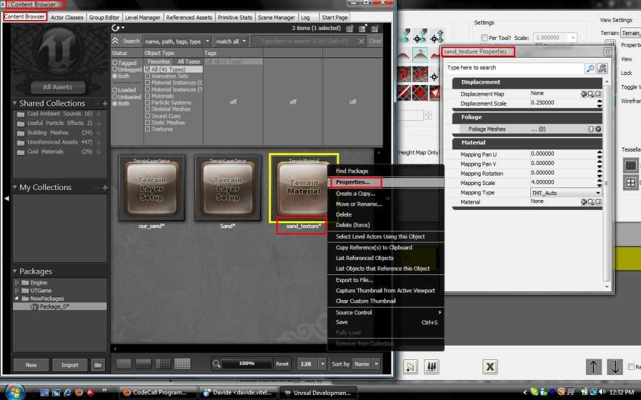
Task: Switch to first thumbnail layout icon
Action: click(x=124, y=364)
